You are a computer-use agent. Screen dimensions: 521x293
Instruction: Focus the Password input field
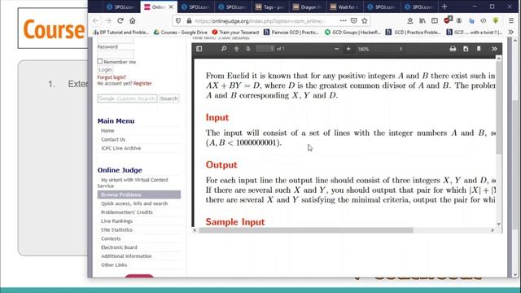coord(116,54)
